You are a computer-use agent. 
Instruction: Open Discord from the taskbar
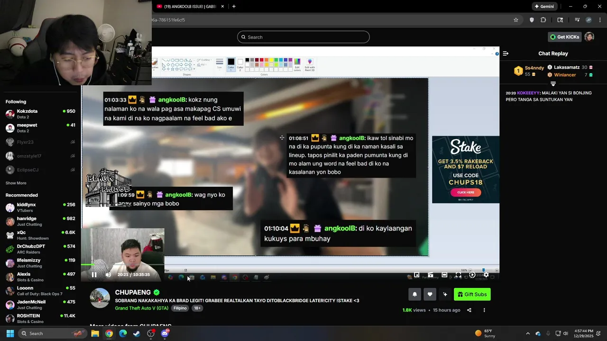[165, 333]
